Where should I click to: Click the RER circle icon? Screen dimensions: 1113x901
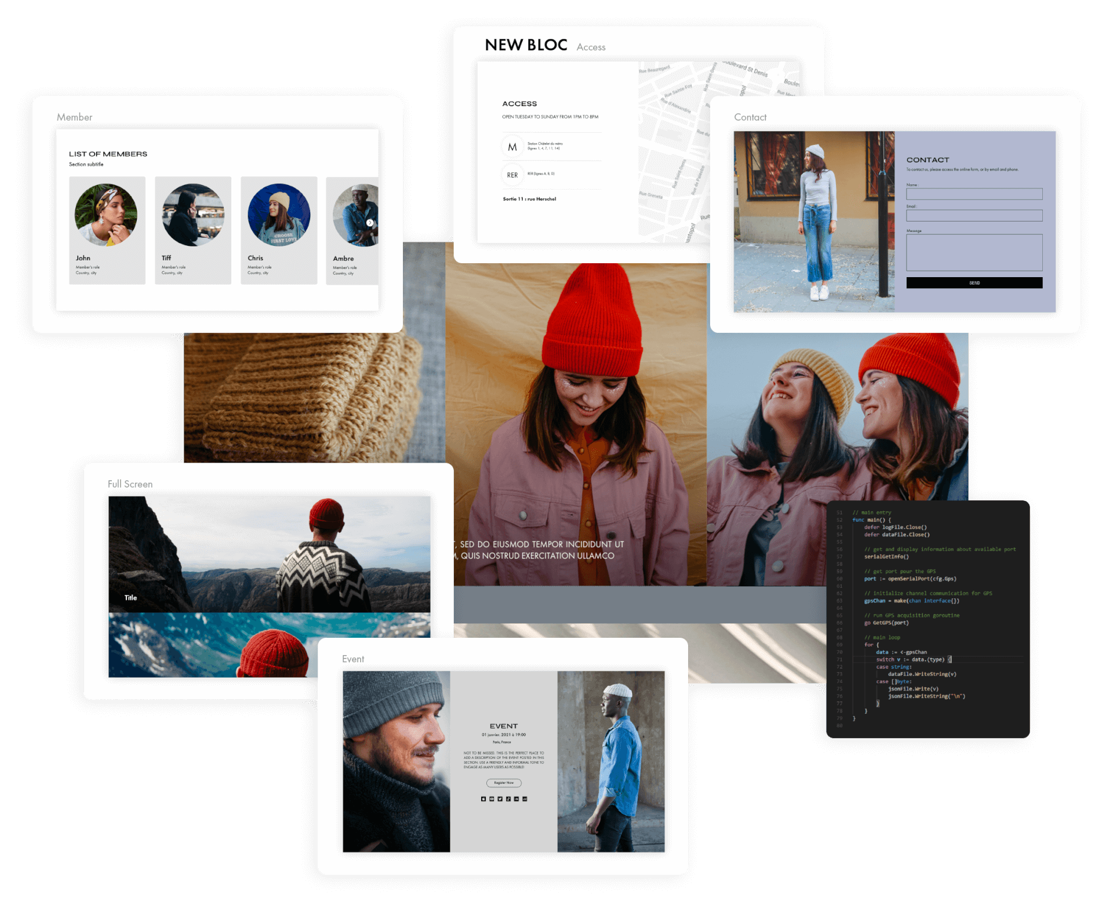(512, 175)
